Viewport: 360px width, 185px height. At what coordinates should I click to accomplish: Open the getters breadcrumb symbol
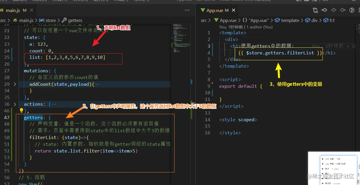[x=72, y=20]
